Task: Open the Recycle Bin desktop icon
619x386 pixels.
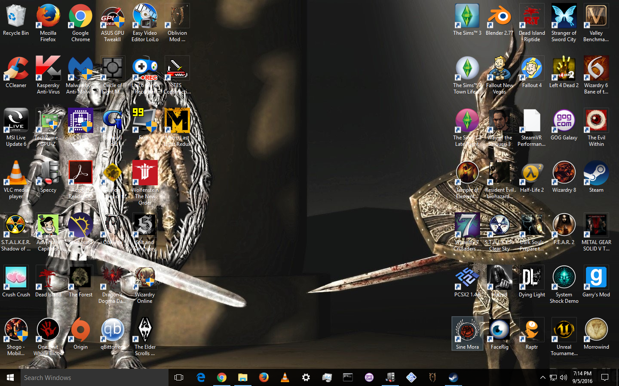Action: (16, 20)
